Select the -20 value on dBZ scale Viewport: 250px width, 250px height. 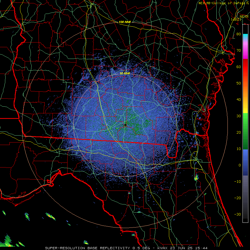tap(237, 198)
